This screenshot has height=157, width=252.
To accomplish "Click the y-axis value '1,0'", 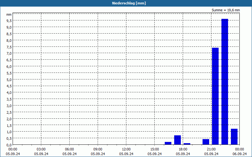I will [x=9, y=132].
